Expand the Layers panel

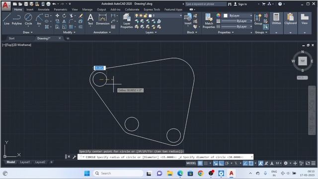point(151,32)
